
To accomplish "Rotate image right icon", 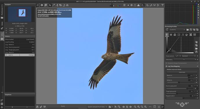I will point(151,5).
